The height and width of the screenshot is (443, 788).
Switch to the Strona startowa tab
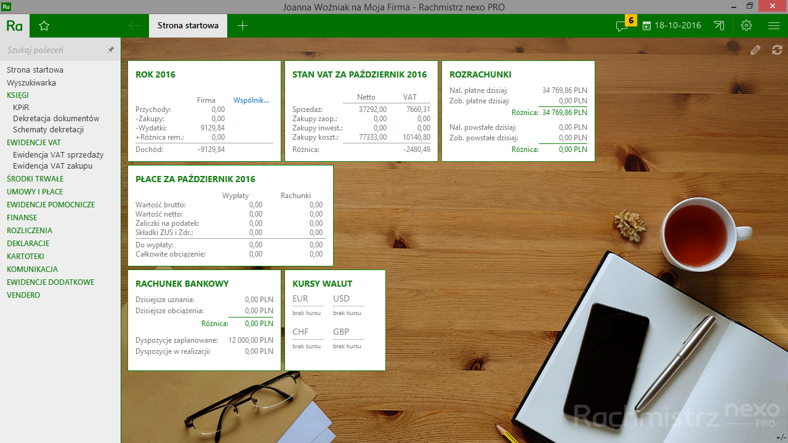point(188,26)
